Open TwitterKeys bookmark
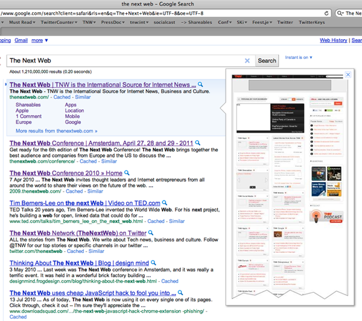Image resolution: width=362 pixels, height=321 pixels. click(x=312, y=22)
